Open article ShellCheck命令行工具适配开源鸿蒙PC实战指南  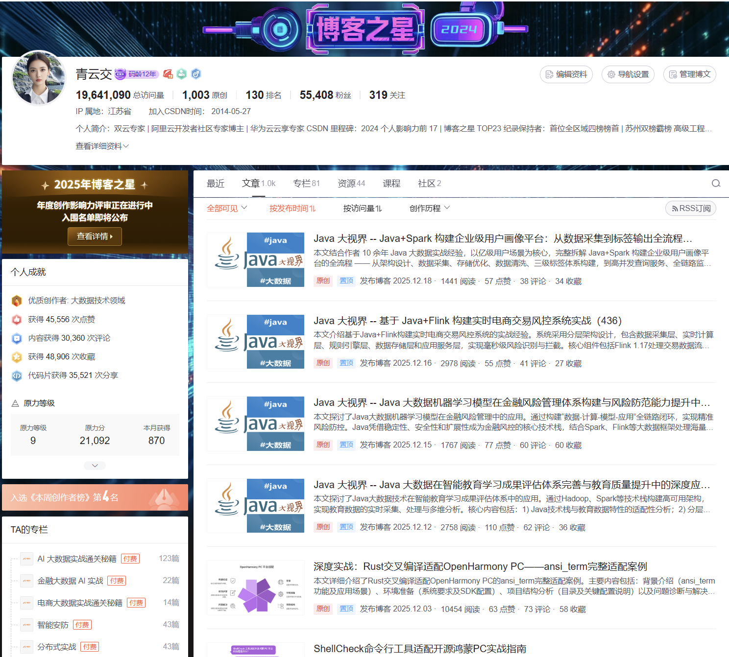[420, 649]
